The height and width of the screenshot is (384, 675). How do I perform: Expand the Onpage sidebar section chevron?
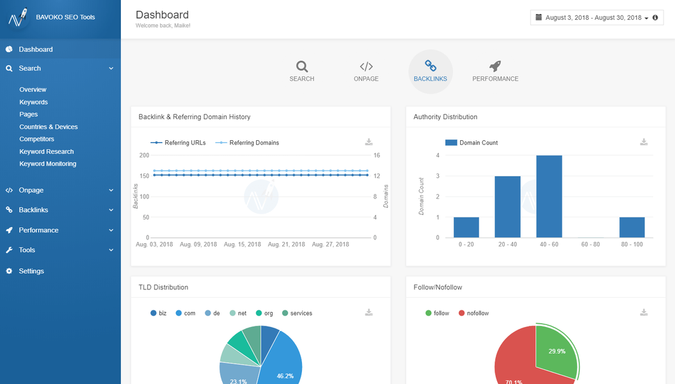(x=111, y=190)
